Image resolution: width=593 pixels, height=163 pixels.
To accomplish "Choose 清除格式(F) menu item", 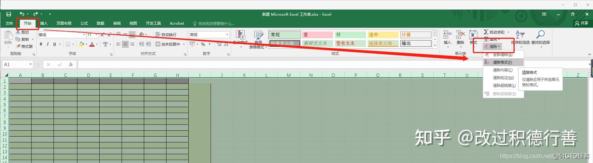I will (503, 62).
